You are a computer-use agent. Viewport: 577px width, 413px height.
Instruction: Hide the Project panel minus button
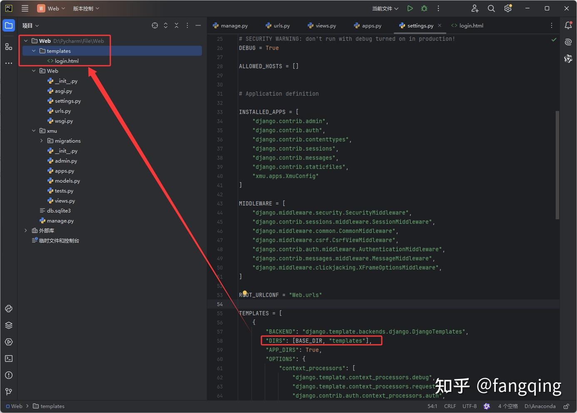pyautogui.click(x=198, y=25)
